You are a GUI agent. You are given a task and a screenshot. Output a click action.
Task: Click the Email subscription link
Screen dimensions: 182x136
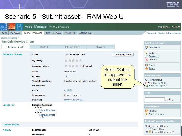click(157, 114)
